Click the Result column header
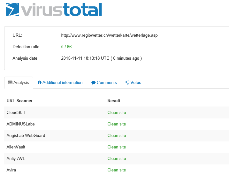Image resolution: width=229 pixels, height=174 pixels. tap(114, 101)
